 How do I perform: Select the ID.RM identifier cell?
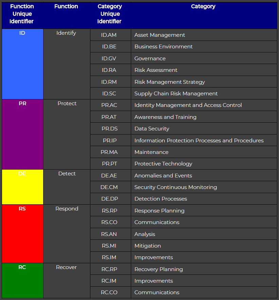110,82
